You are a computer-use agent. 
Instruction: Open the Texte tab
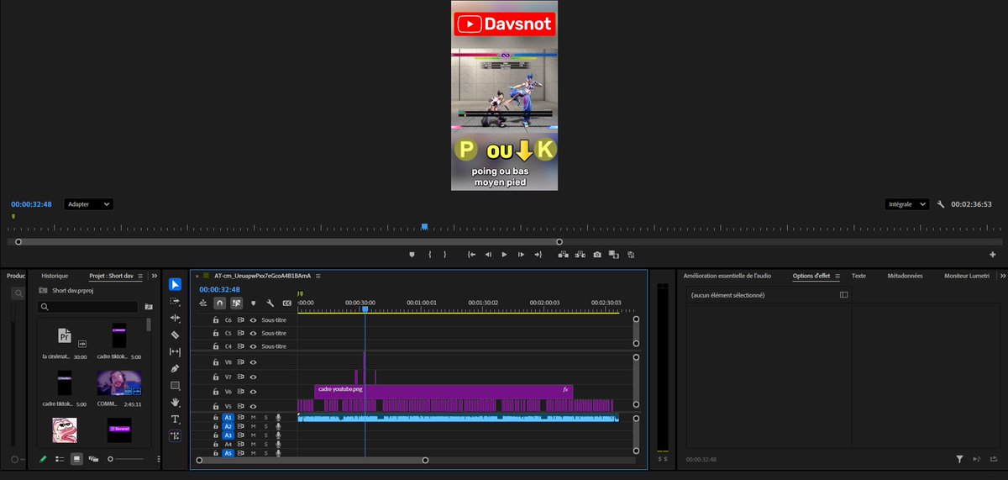[858, 276]
